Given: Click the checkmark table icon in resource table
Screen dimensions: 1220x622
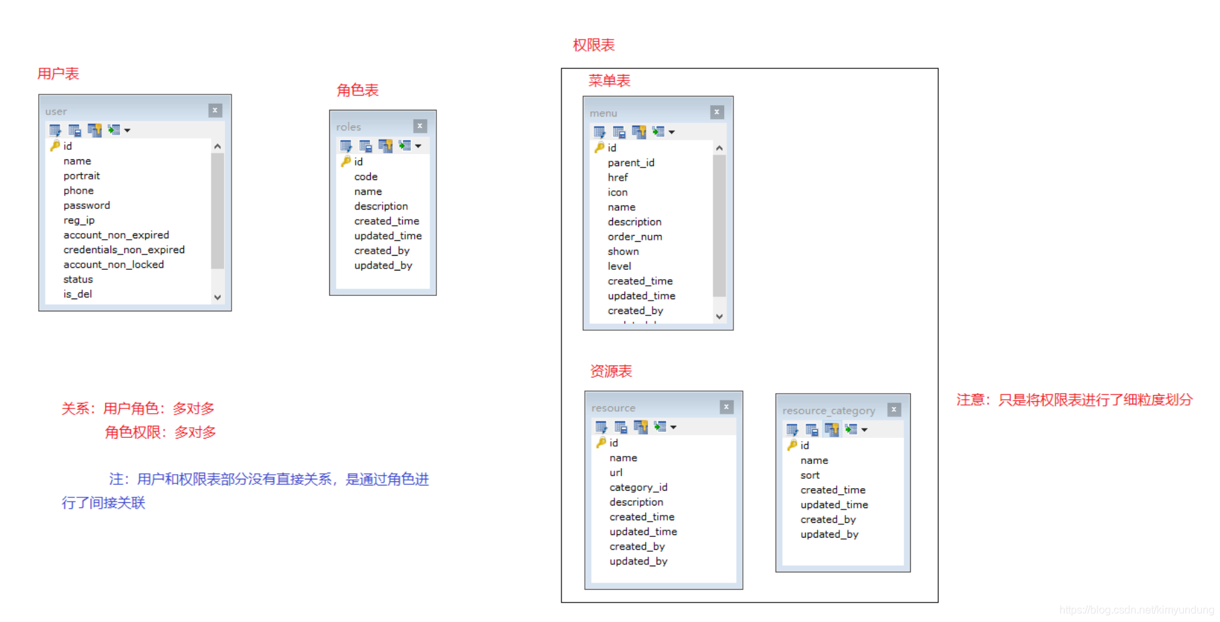Looking at the screenshot, I should pos(602,427).
